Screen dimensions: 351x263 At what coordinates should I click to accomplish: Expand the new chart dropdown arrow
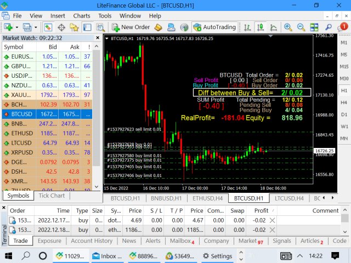pos(17,27)
